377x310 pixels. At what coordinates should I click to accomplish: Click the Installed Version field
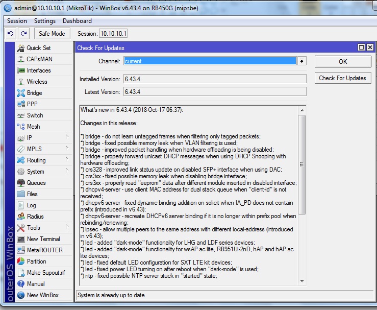(215, 79)
